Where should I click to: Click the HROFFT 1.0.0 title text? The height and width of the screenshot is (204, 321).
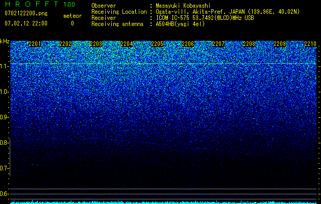(40, 4)
